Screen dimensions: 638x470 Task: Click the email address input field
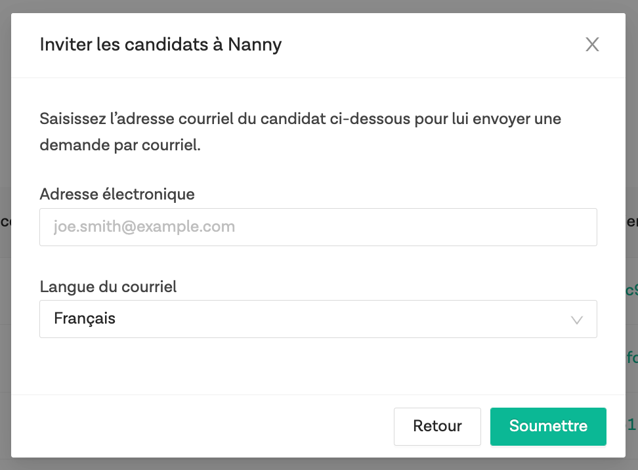tap(318, 227)
